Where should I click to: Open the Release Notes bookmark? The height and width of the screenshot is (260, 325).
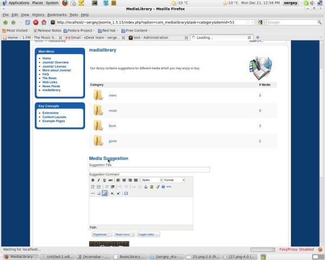coord(47,31)
